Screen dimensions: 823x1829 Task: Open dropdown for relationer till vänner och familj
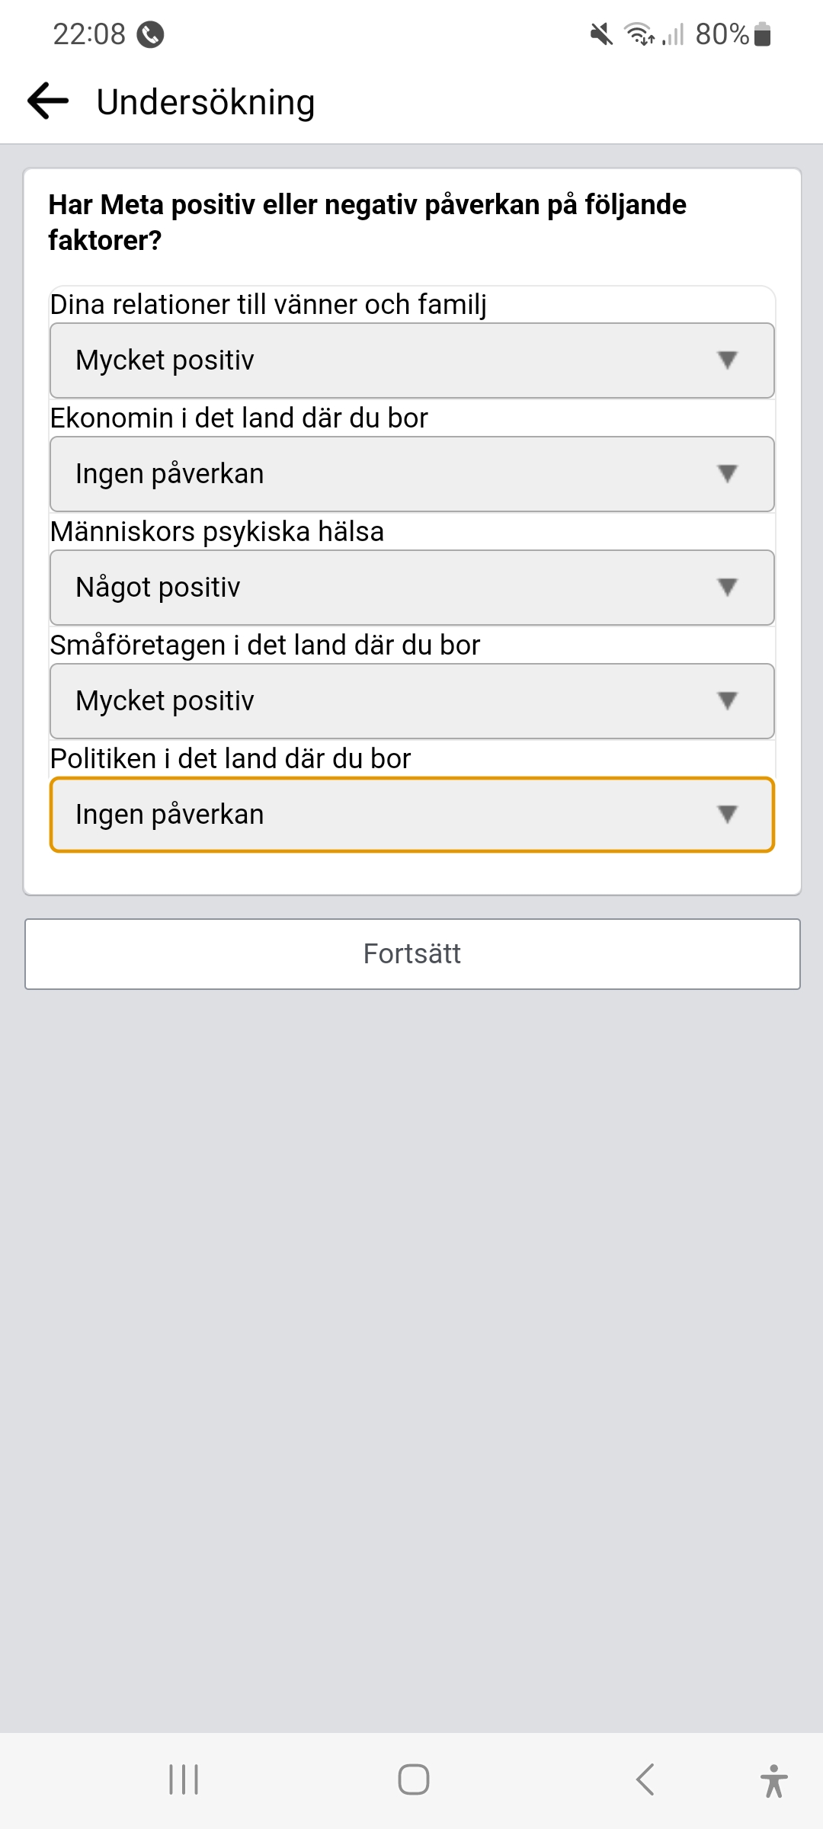411,360
